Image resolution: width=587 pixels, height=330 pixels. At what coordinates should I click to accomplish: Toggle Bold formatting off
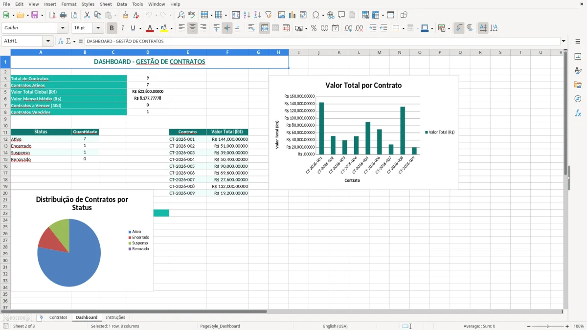pyautogui.click(x=112, y=28)
